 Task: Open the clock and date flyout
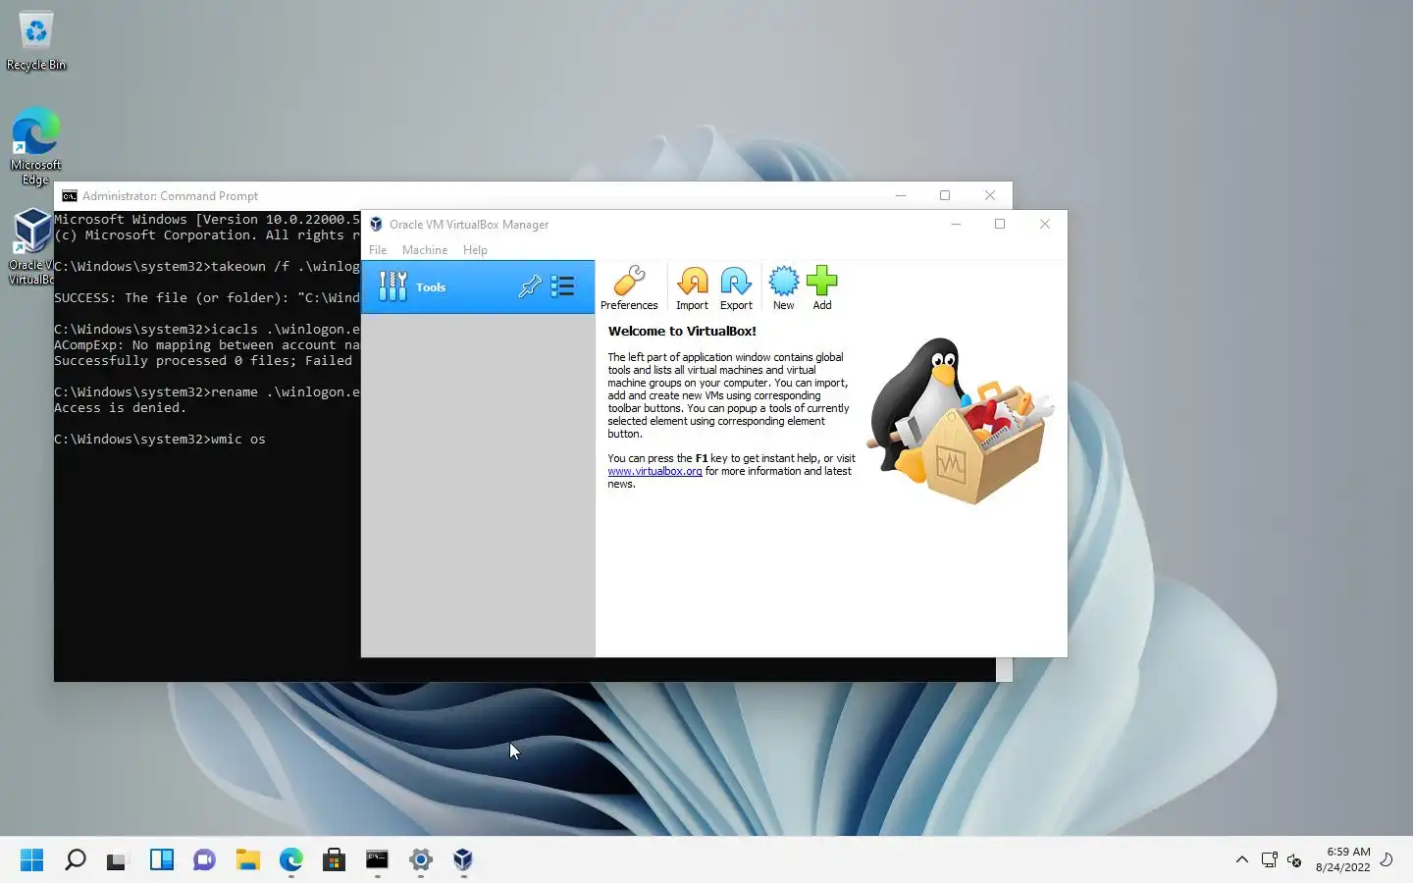tap(1343, 859)
